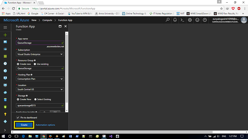Bookmark this page with the star icon
The height and width of the screenshot is (139, 248).
pos(221,8)
